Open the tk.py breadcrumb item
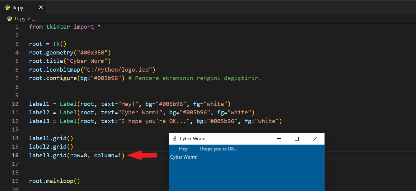The height and width of the screenshot is (191, 416). (x=20, y=19)
